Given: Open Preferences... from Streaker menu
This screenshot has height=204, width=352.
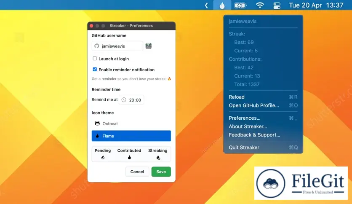Looking at the screenshot, I should pos(263,118).
